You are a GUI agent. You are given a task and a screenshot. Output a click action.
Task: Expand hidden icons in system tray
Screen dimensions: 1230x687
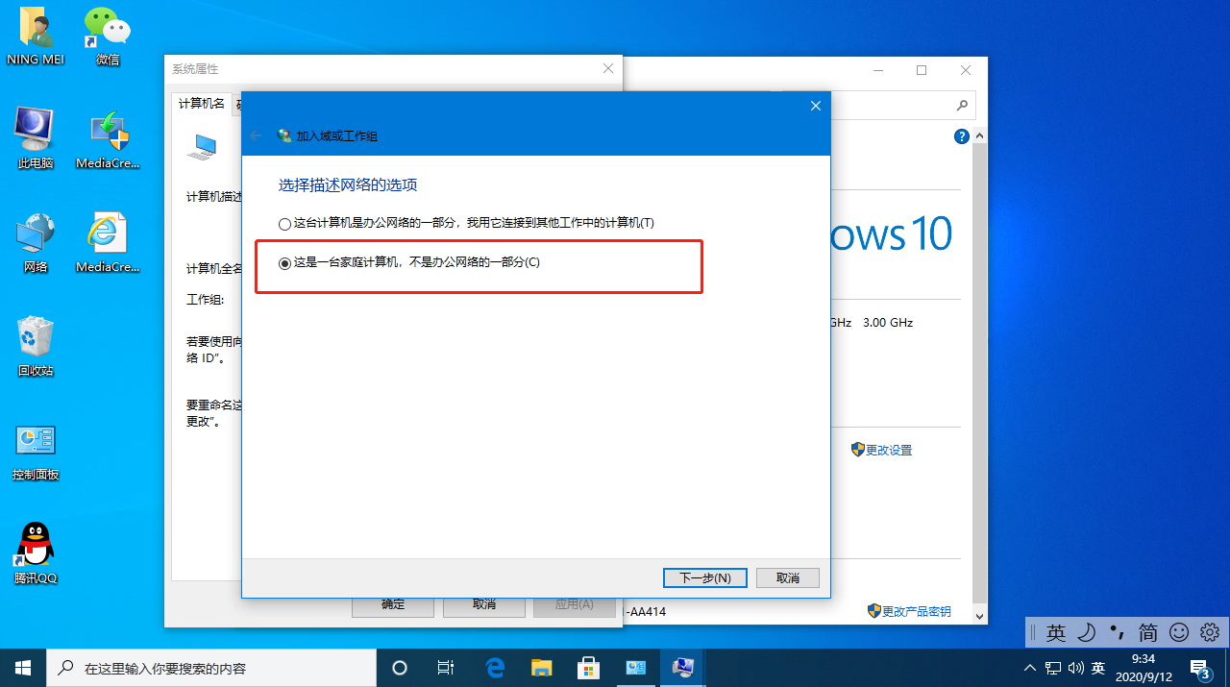point(1029,667)
